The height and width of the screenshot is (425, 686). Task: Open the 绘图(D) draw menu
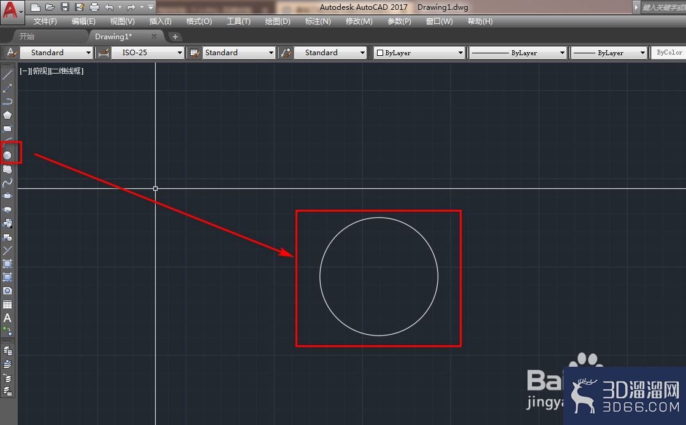click(x=277, y=21)
